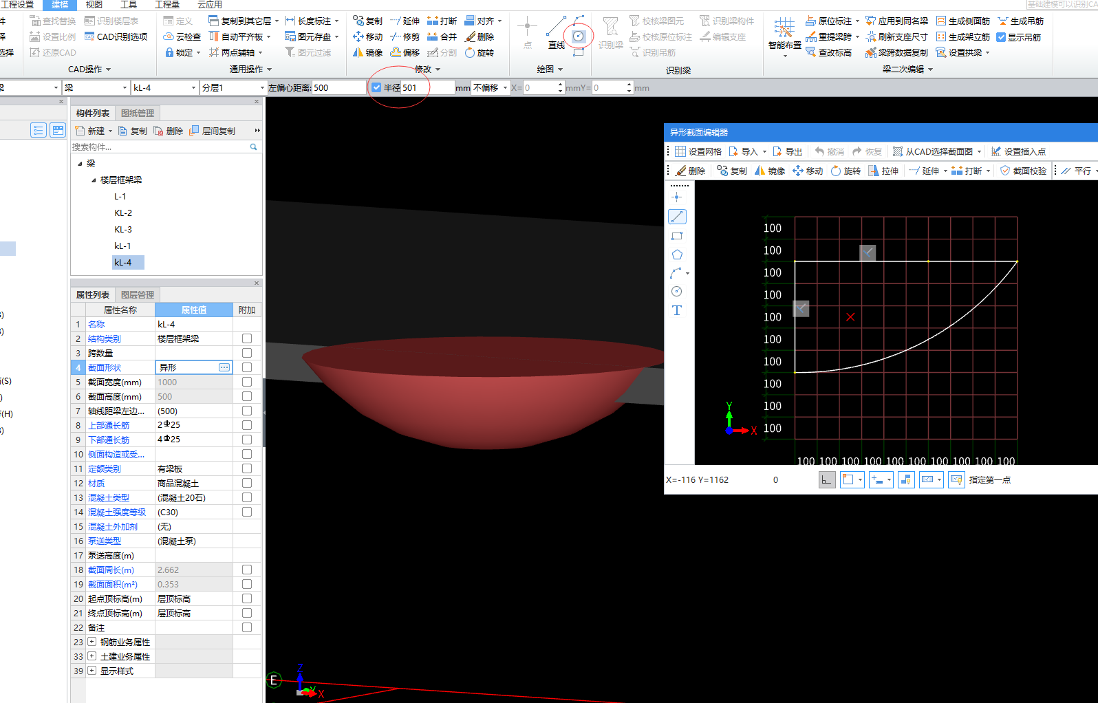The width and height of the screenshot is (1098, 703).
Task: Click 修剪 trim tool in the ribbon
Action: pos(405,36)
